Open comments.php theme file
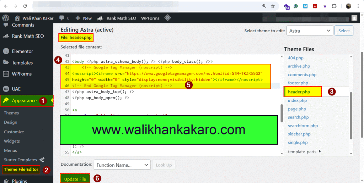 pyautogui.click(x=302, y=74)
